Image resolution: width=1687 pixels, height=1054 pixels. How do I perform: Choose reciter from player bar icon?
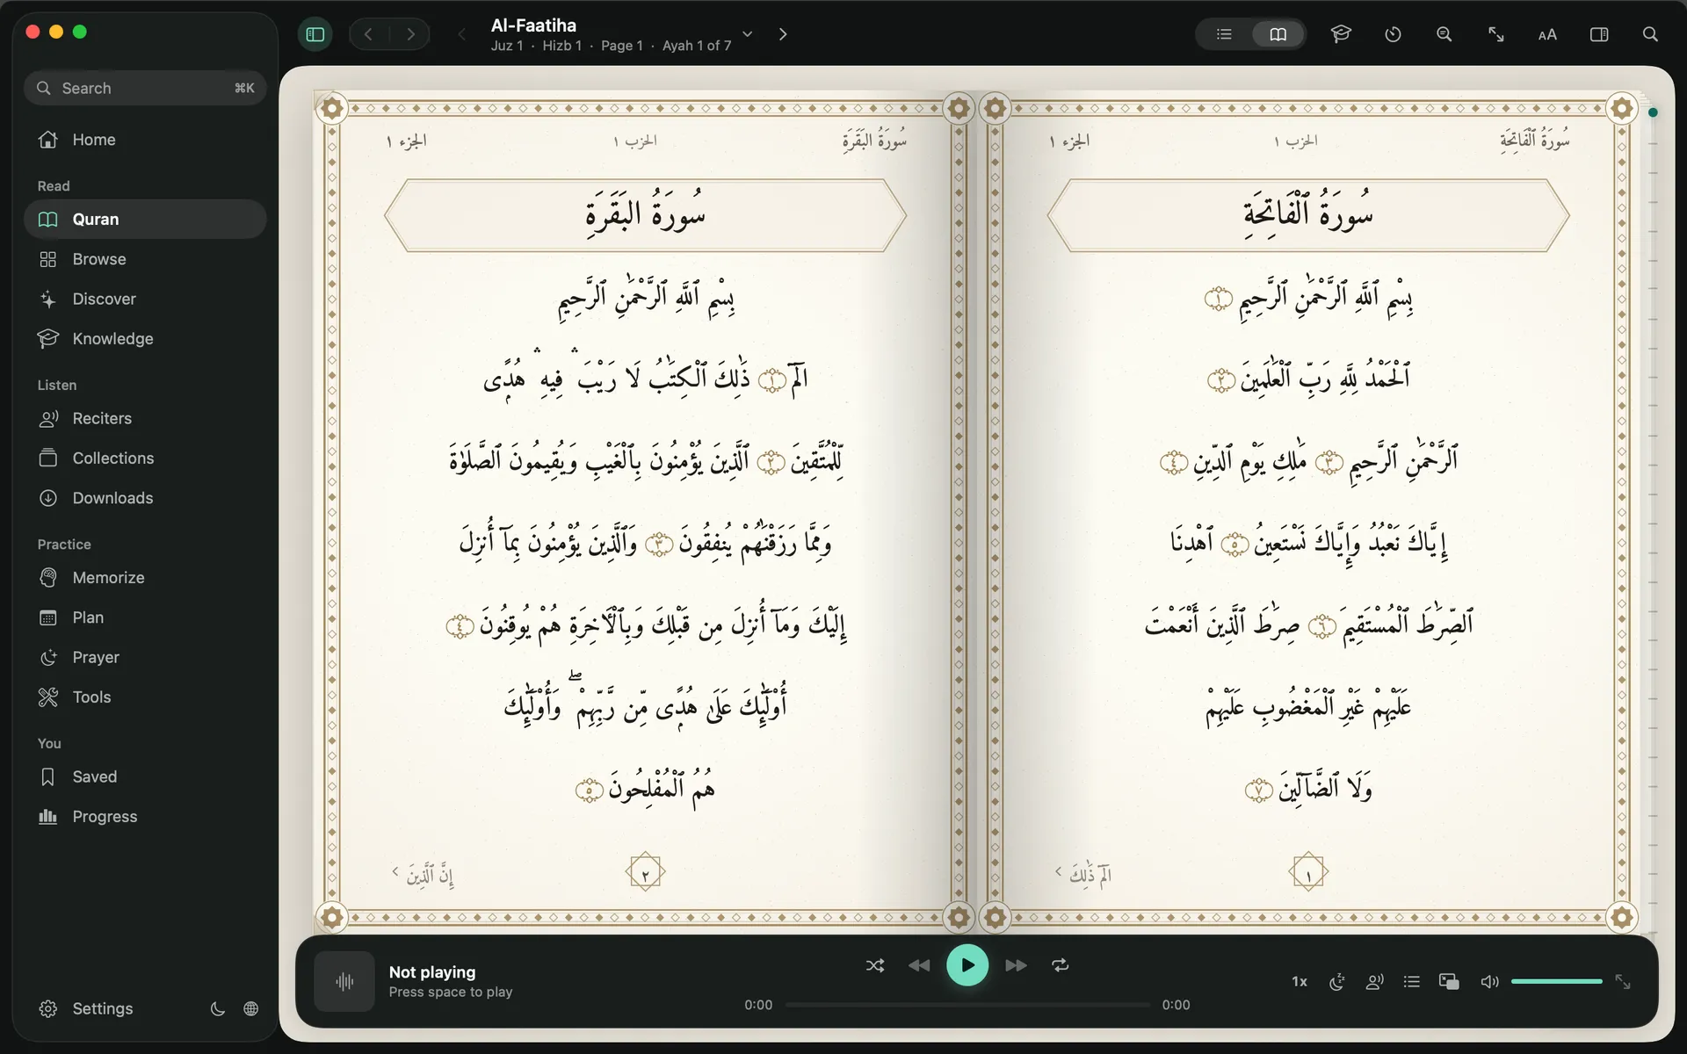(1375, 982)
